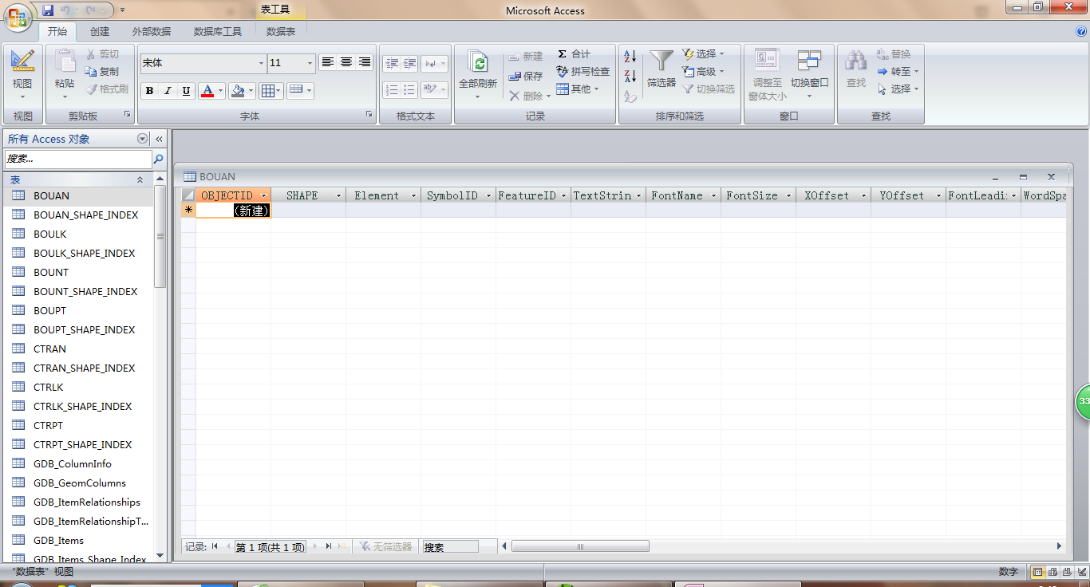This screenshot has height=587, width=1090.
Task: Collapse the 表 group
Action: point(140,180)
